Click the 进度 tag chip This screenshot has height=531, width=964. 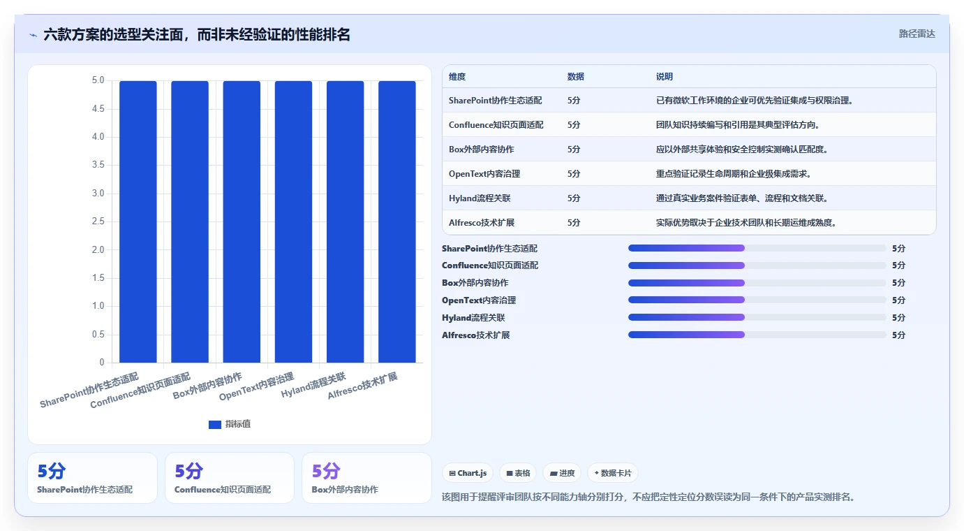[x=562, y=473]
